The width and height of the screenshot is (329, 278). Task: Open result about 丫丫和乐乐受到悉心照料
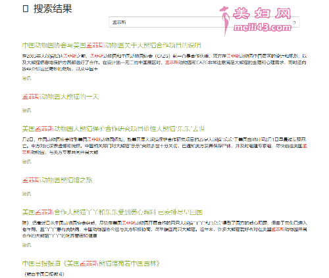(x=113, y=212)
